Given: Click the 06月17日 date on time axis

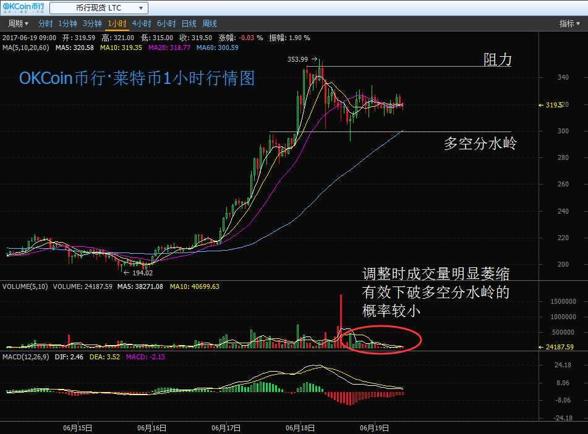Looking at the screenshot, I should click(225, 427).
